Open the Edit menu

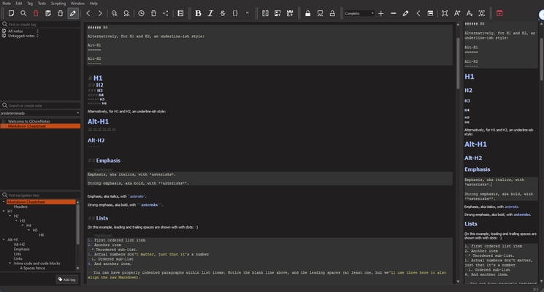coord(19,4)
